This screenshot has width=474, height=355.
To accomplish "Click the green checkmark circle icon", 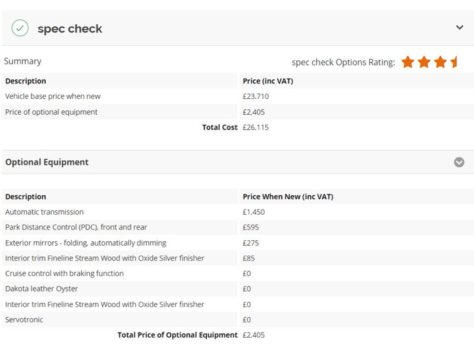I will click(20, 28).
